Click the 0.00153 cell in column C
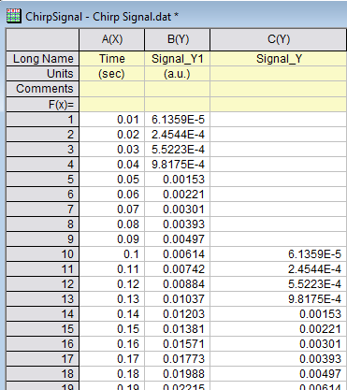The height and width of the screenshot is (390, 347). 279,314
